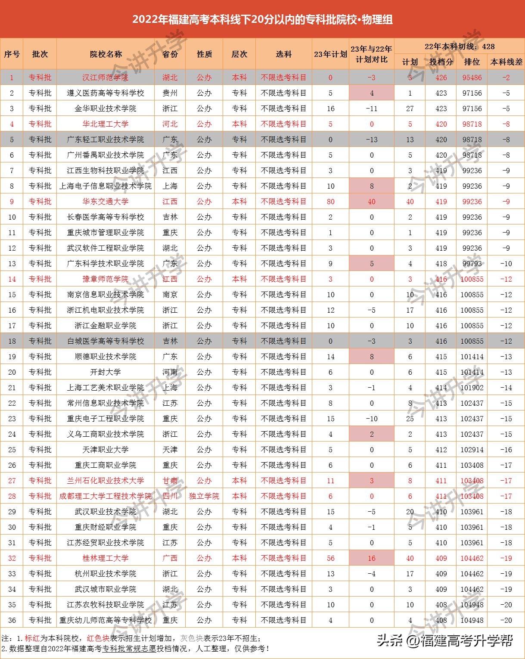Select '浙江金融职业学院' cell

pos(106,326)
